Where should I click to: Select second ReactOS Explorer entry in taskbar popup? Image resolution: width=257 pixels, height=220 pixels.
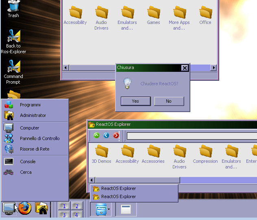(134, 196)
